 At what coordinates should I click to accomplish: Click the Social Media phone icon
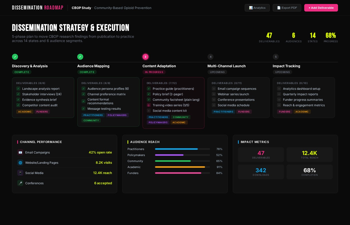click(20, 173)
